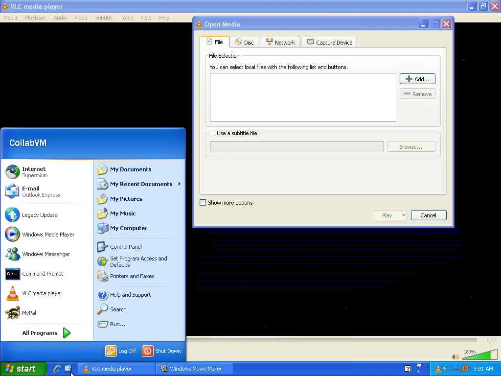Expand the language bar options arrow

click(419, 371)
